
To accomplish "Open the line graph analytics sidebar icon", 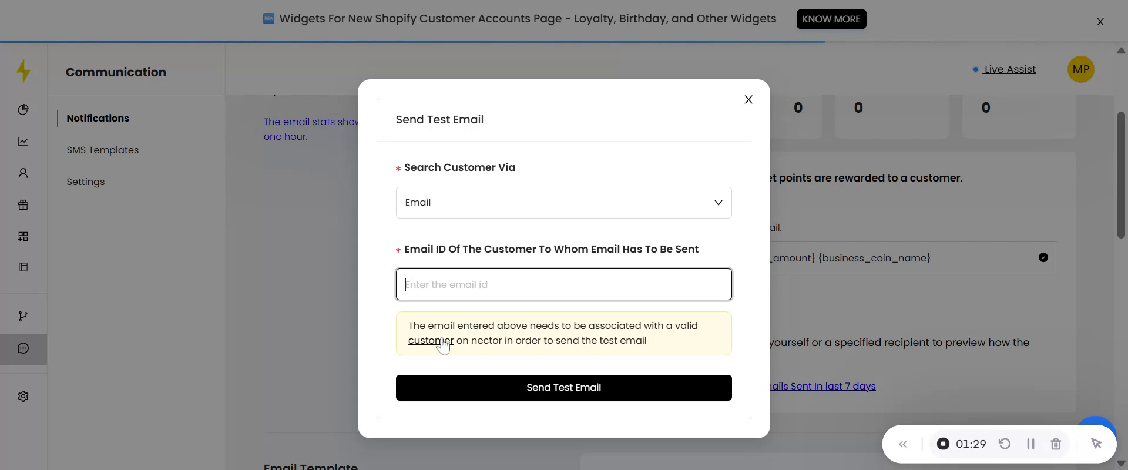I will tap(23, 142).
